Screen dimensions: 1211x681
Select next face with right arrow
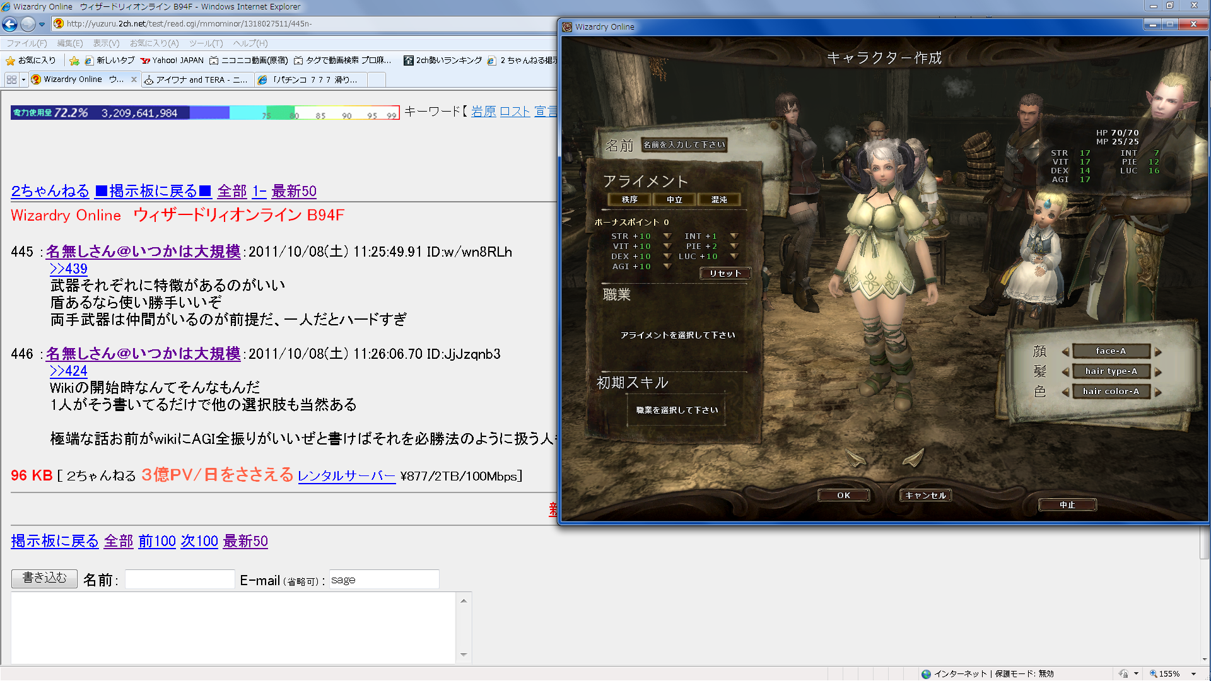tap(1158, 352)
